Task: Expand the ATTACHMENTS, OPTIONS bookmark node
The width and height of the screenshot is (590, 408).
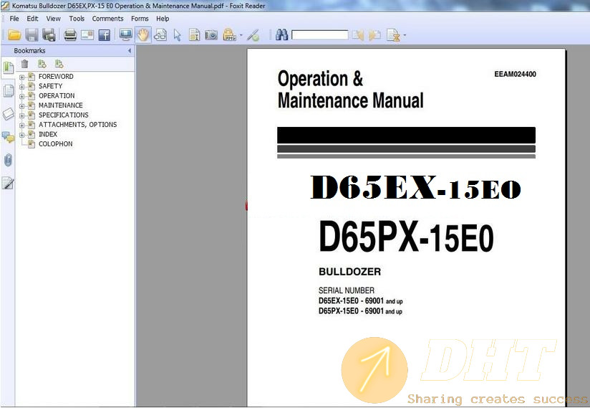Action: tap(21, 125)
